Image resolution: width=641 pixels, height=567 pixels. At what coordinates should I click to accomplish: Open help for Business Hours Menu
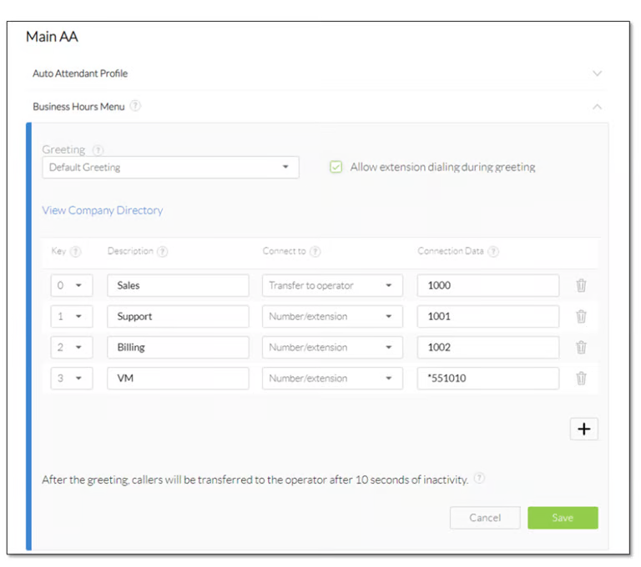pos(135,107)
